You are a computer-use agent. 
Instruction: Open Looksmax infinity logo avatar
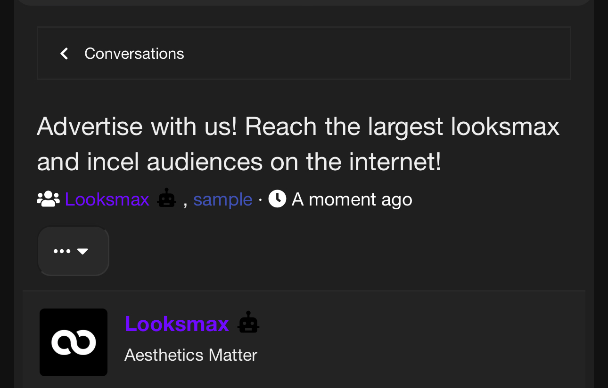tap(74, 342)
